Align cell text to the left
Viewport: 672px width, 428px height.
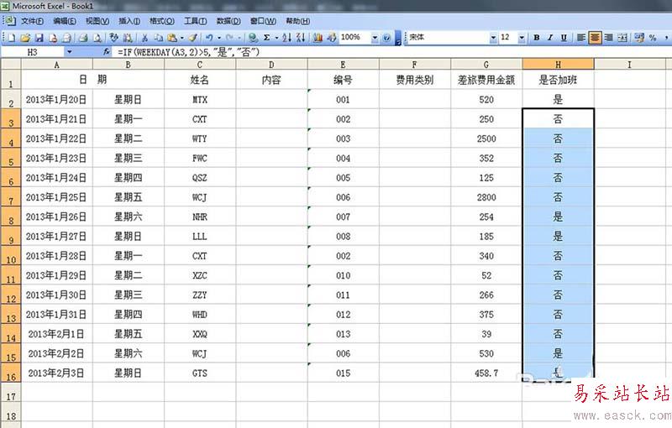[581, 38]
